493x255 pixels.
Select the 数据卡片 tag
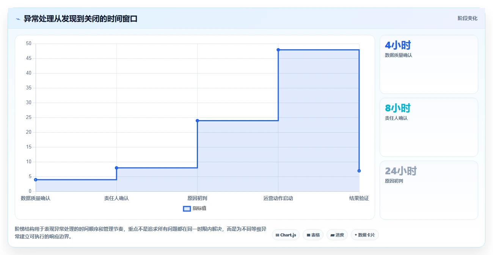[364, 235]
